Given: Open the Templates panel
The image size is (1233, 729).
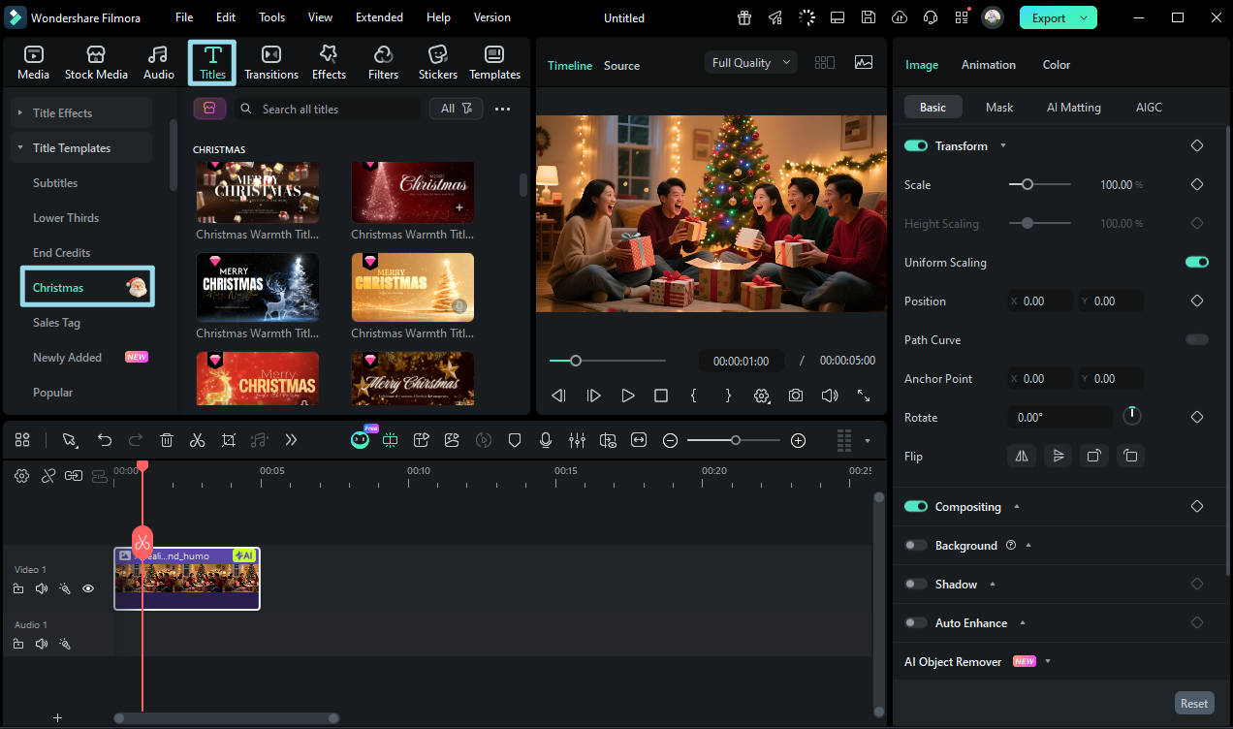Looking at the screenshot, I should 494,62.
